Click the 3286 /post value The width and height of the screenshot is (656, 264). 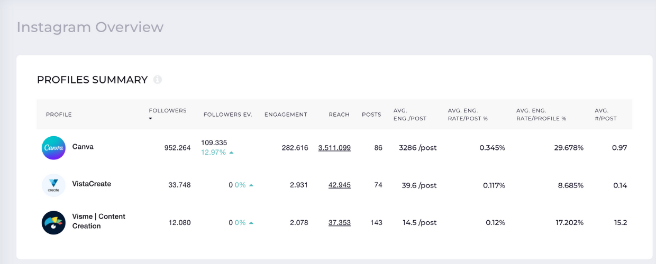coord(418,148)
